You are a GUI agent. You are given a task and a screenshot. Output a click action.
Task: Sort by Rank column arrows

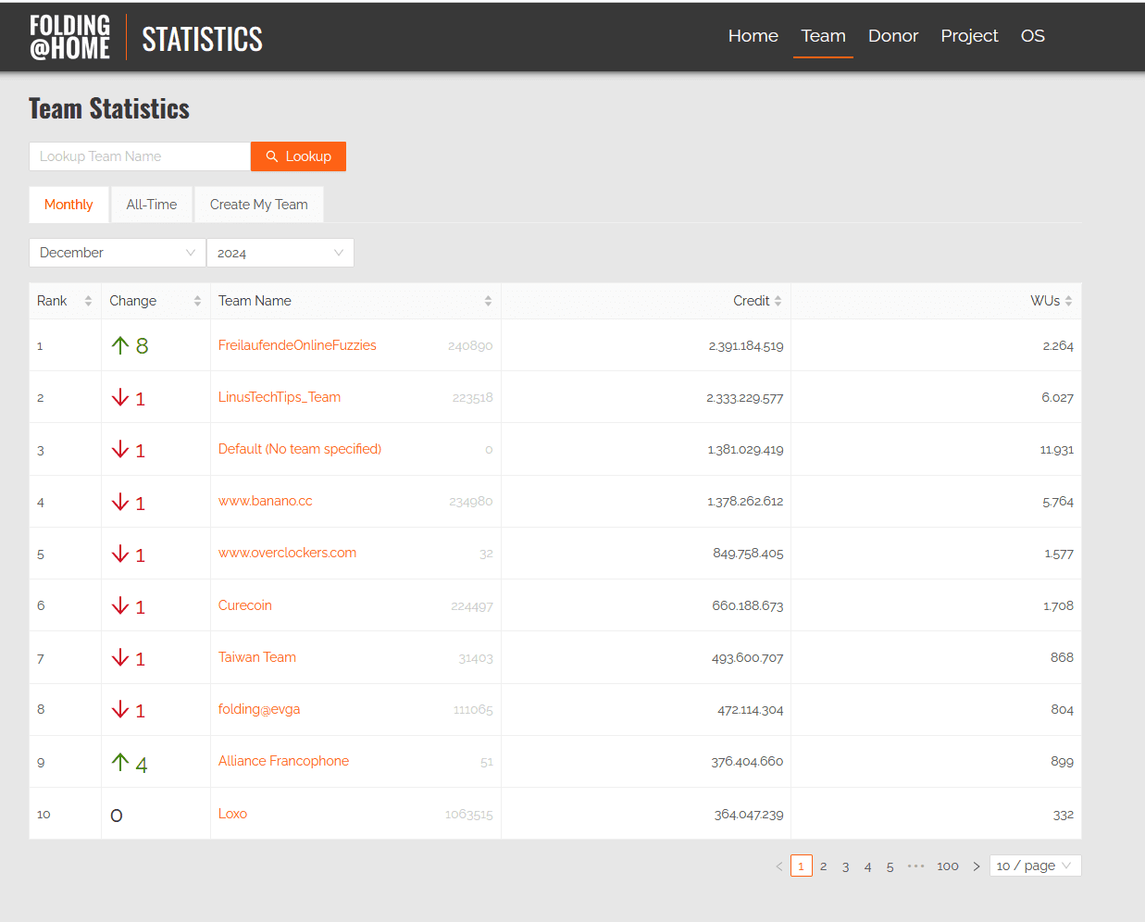[x=88, y=301]
